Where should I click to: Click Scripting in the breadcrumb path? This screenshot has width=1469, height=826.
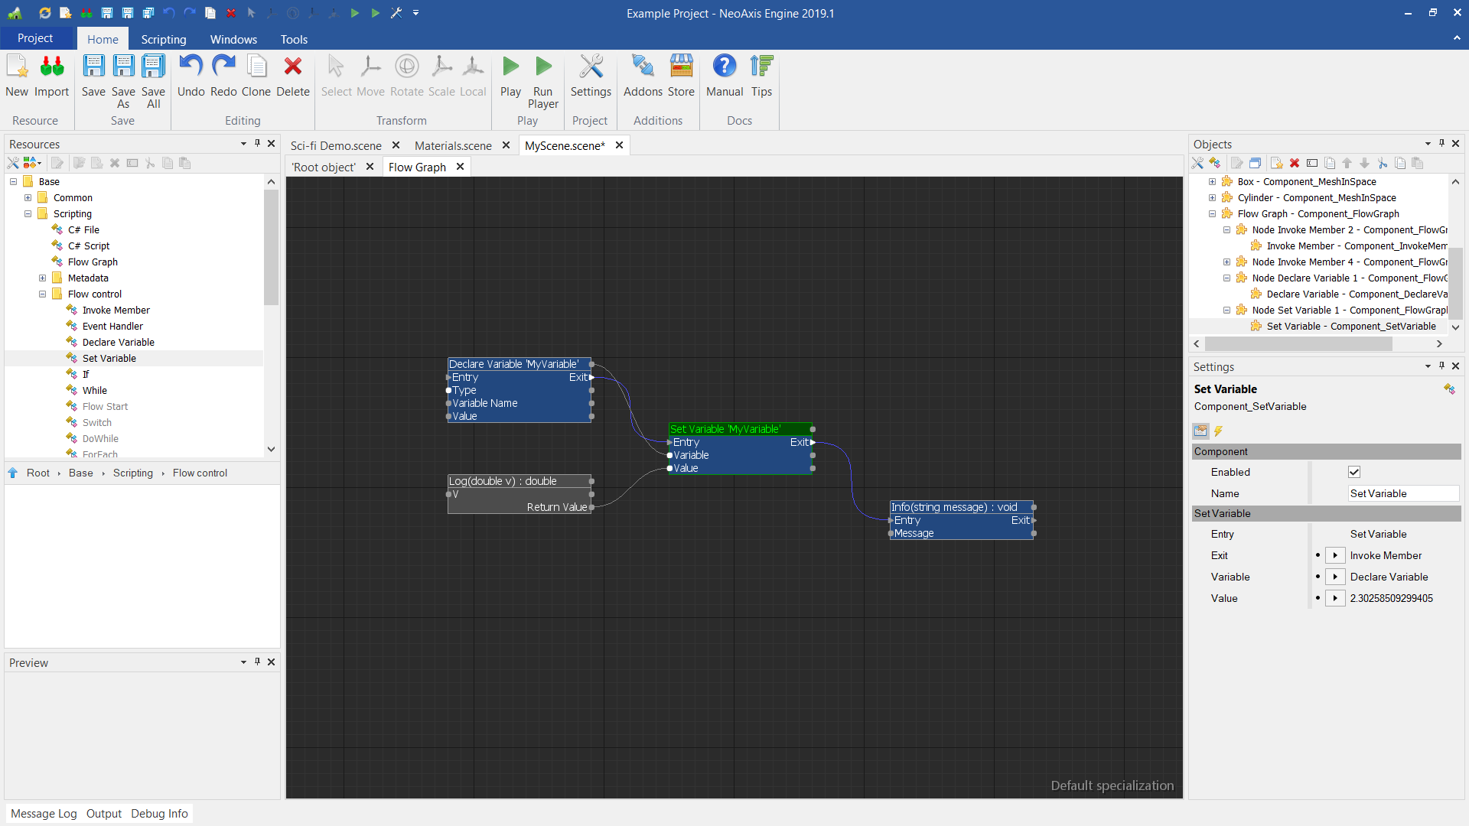pyautogui.click(x=133, y=473)
